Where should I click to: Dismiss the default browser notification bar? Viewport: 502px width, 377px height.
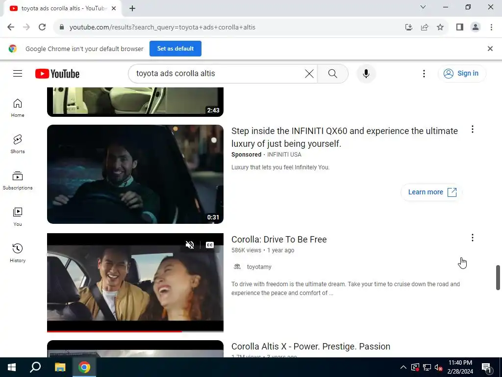pos(490,49)
